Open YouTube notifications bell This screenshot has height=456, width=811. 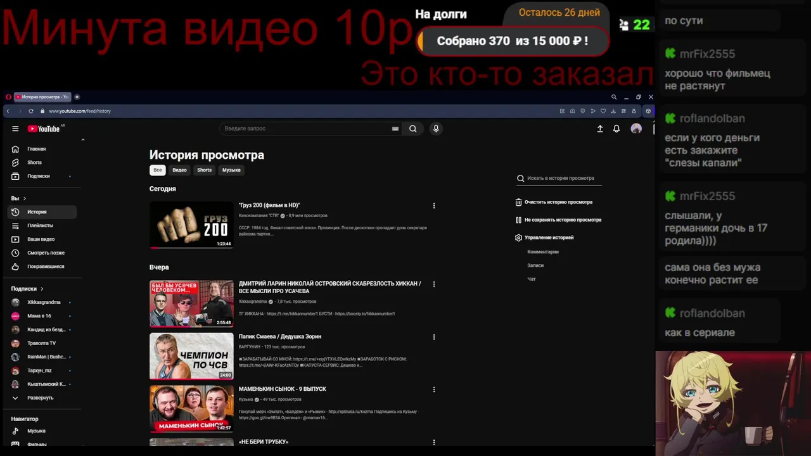[x=616, y=129]
